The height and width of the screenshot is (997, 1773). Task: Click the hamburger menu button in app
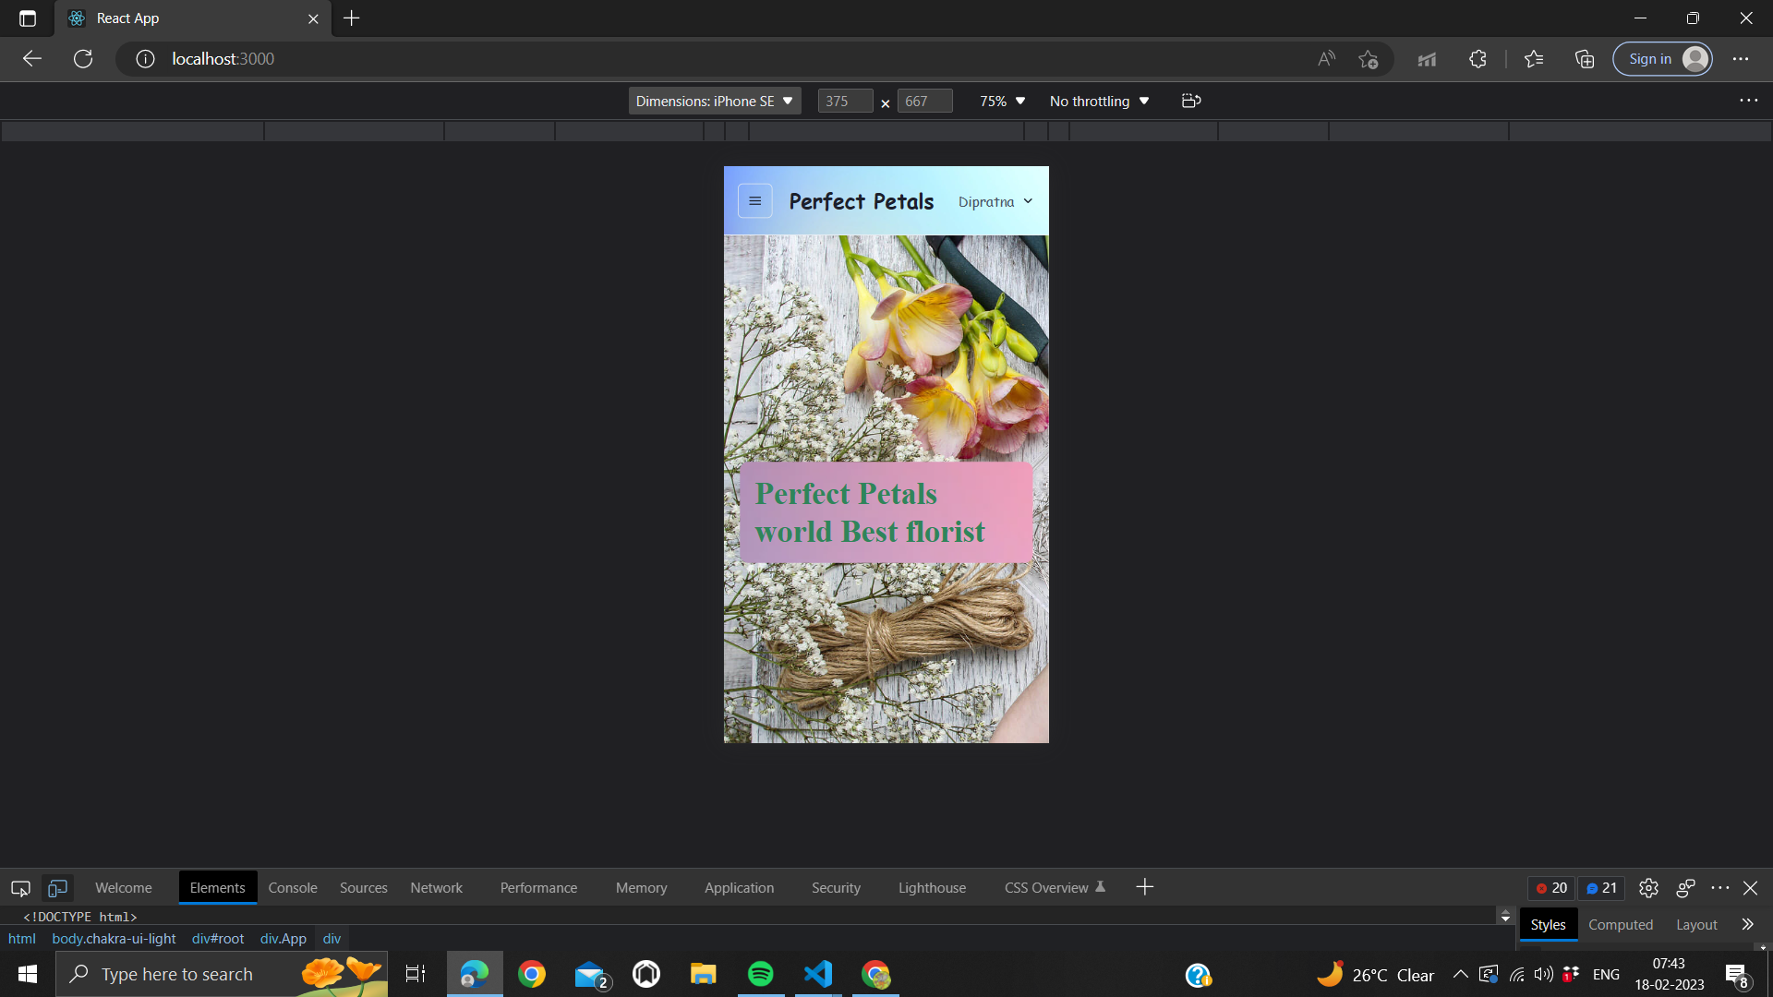754,201
